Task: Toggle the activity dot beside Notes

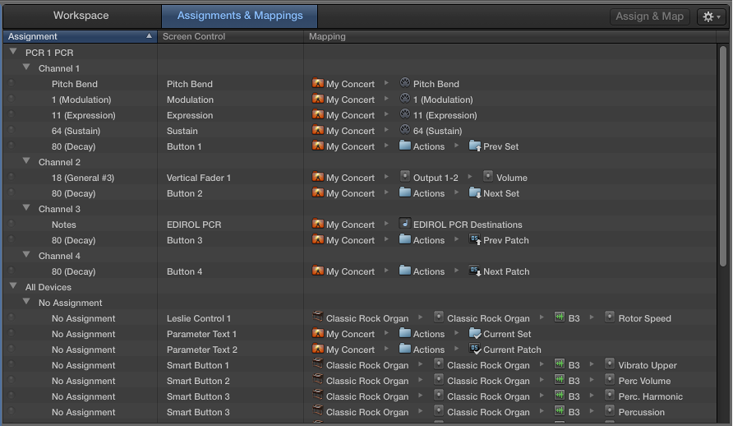Action: click(x=12, y=224)
